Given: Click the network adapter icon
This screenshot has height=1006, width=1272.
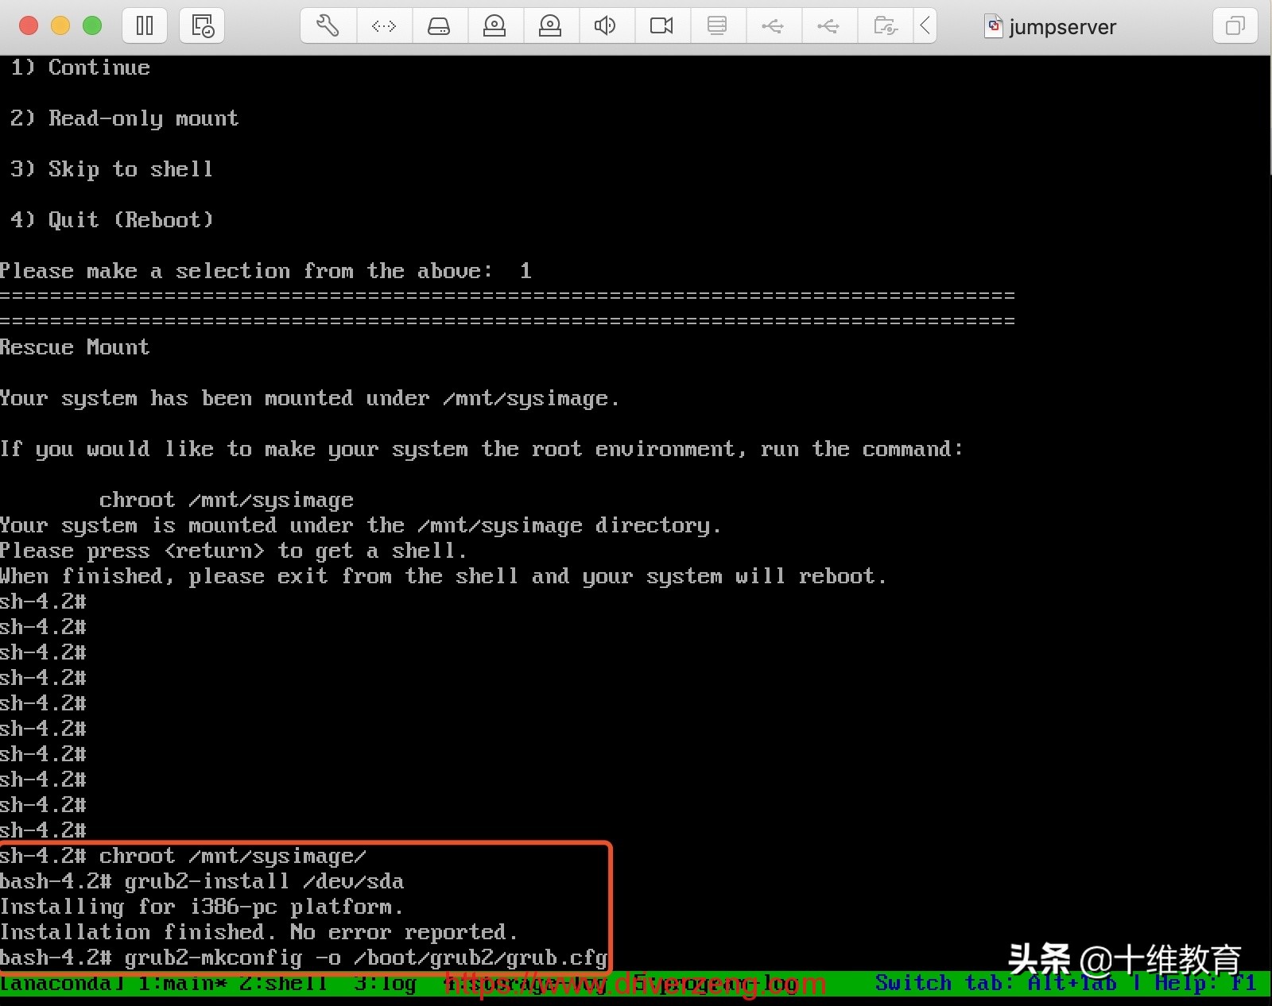Looking at the screenshot, I should (x=384, y=25).
